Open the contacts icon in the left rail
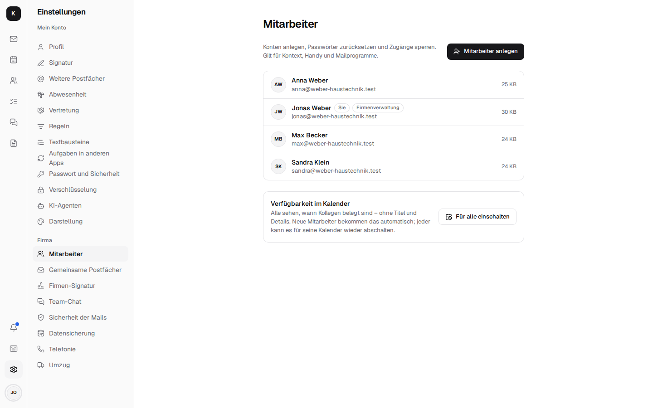Screen dimensions: 653x408 coord(14,81)
